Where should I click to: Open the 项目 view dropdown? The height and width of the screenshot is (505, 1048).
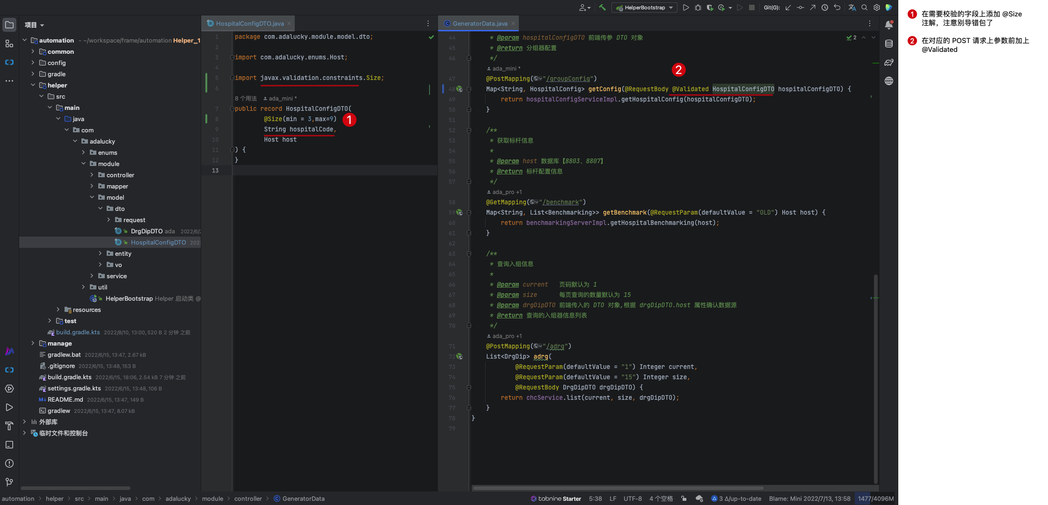click(x=34, y=25)
